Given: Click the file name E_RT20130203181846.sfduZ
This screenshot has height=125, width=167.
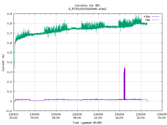Looking at the screenshot, I should (x=87, y=9).
